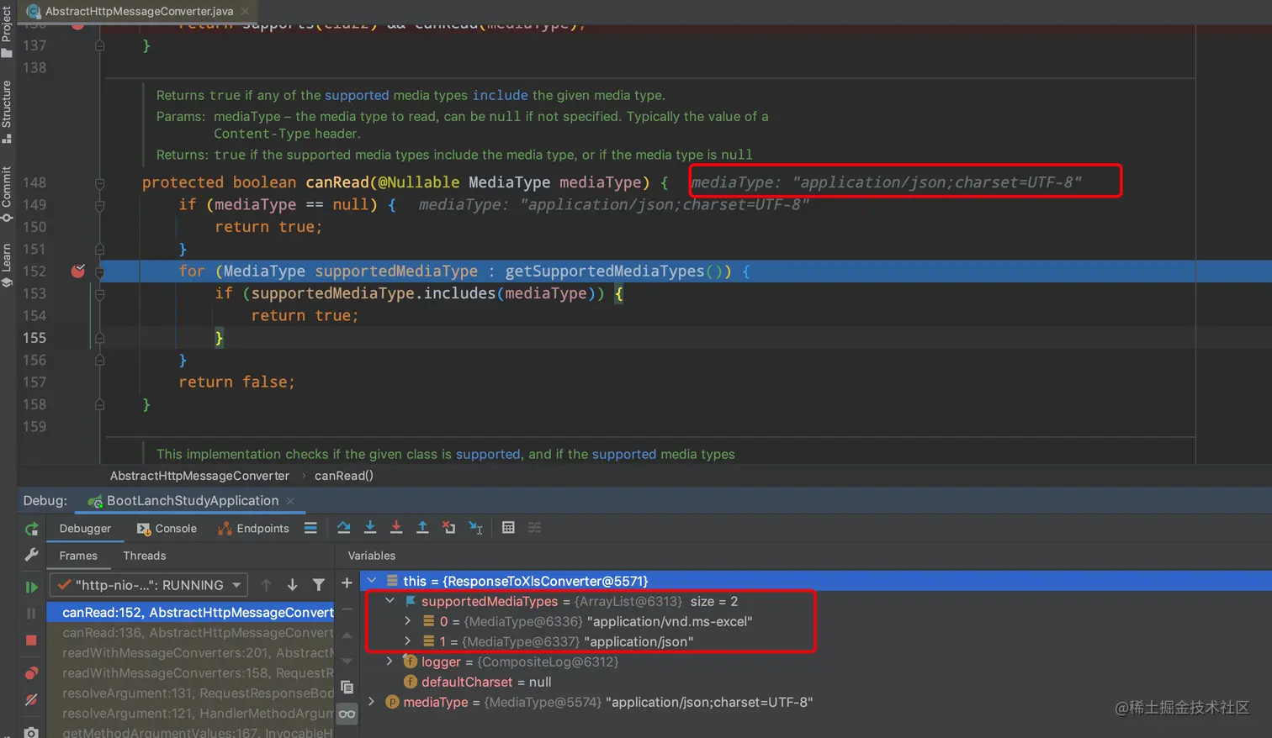Expand the logger variable node
The width and height of the screenshot is (1272, 738).
[x=390, y=662]
